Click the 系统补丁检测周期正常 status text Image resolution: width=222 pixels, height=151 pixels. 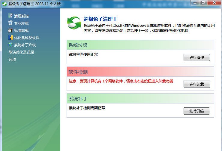pyautogui.click(x=87, y=108)
